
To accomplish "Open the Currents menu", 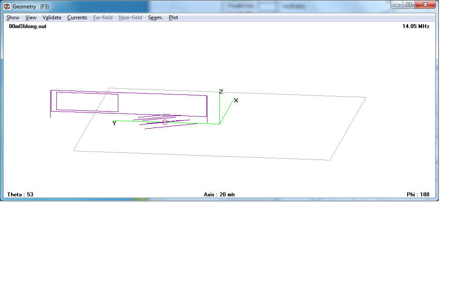I will tap(77, 18).
